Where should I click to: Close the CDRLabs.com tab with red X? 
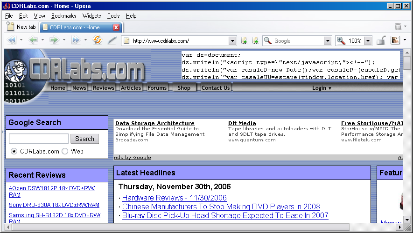point(116,27)
